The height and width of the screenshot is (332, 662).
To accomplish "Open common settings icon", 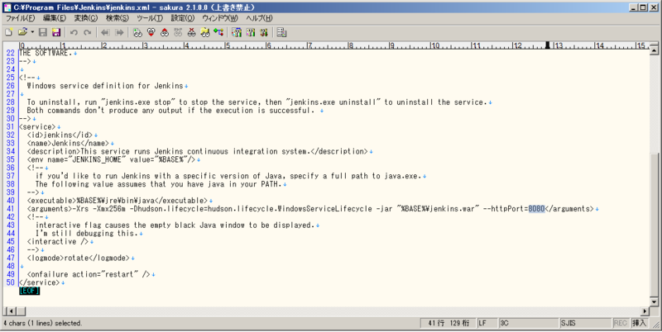I will coord(264,32).
